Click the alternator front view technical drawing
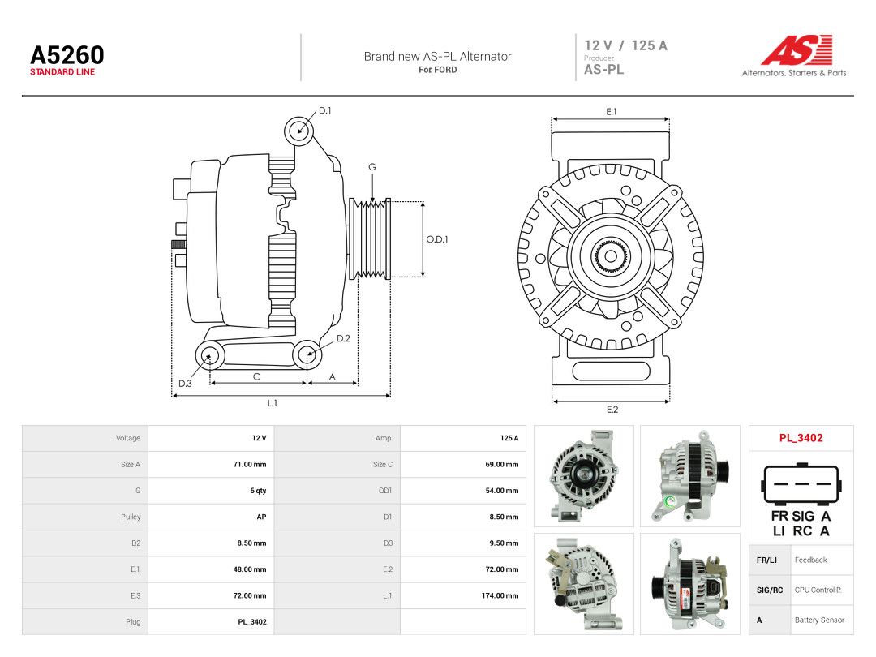Screen dimensions: 876x657 click(x=611, y=258)
